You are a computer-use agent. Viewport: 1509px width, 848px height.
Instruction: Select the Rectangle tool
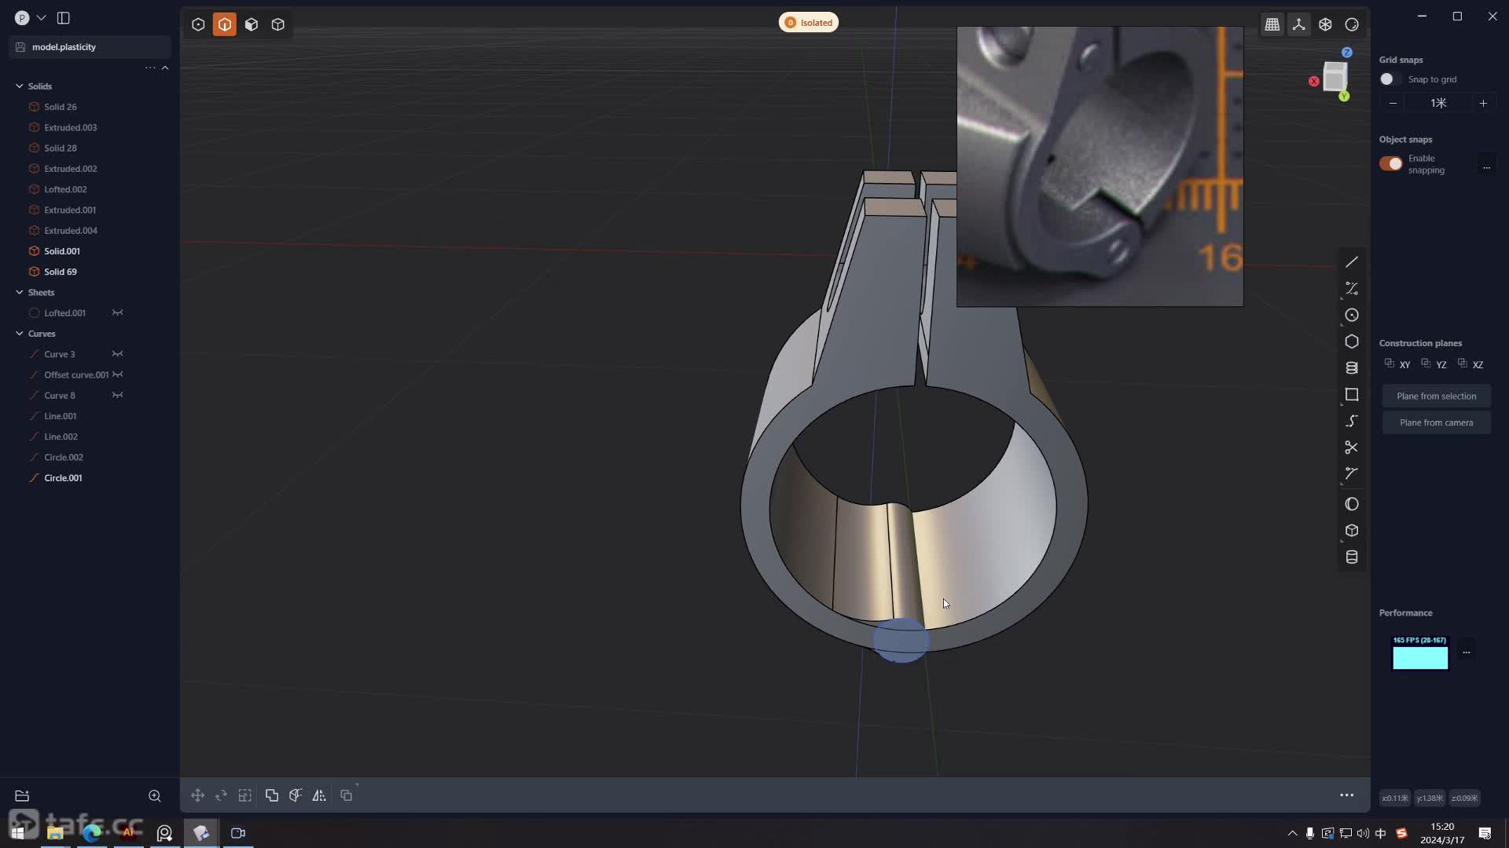(x=1352, y=394)
